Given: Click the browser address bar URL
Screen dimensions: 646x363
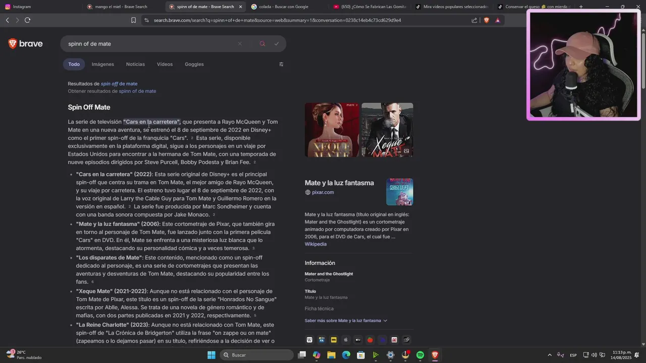Looking at the screenshot, I should tap(278, 20).
